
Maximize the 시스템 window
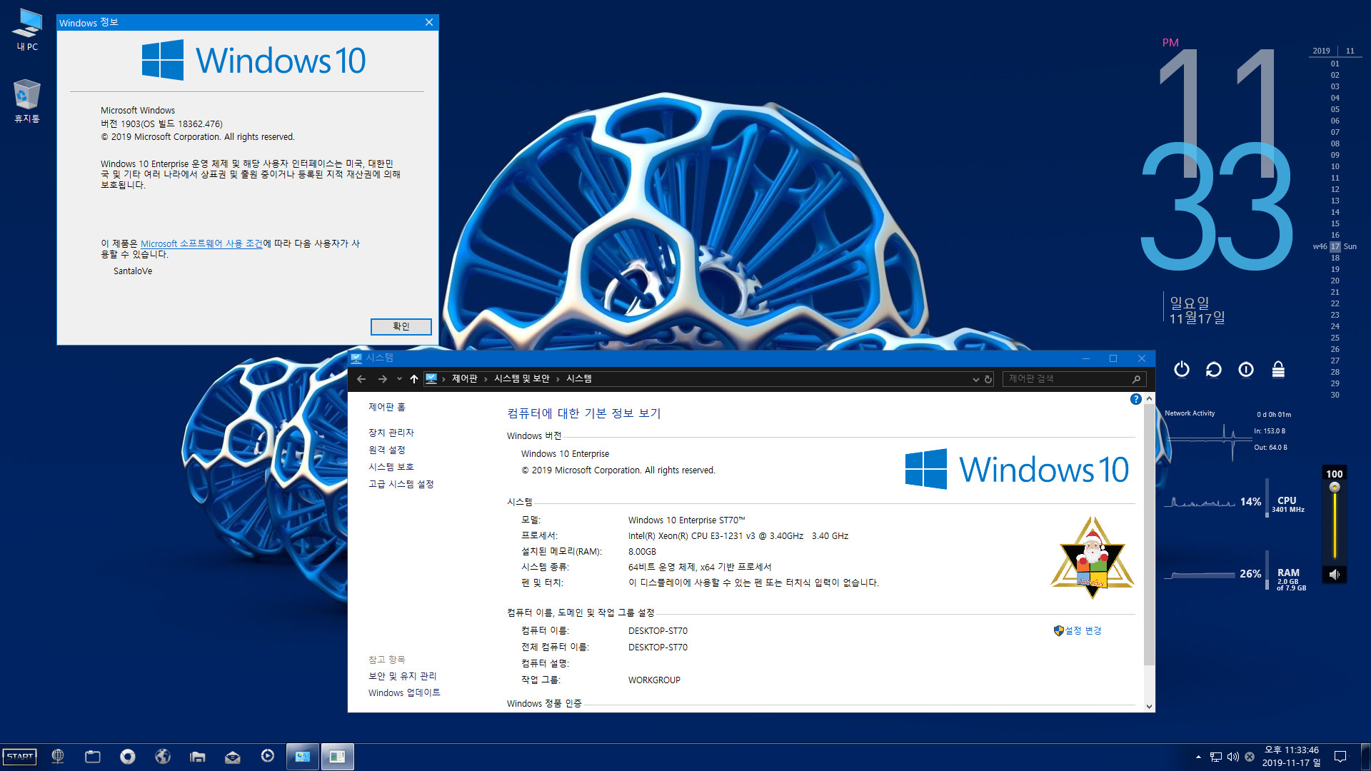pos(1113,358)
